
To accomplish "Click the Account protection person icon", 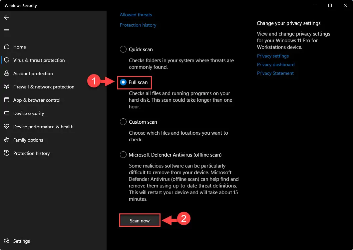I will 7,73.
